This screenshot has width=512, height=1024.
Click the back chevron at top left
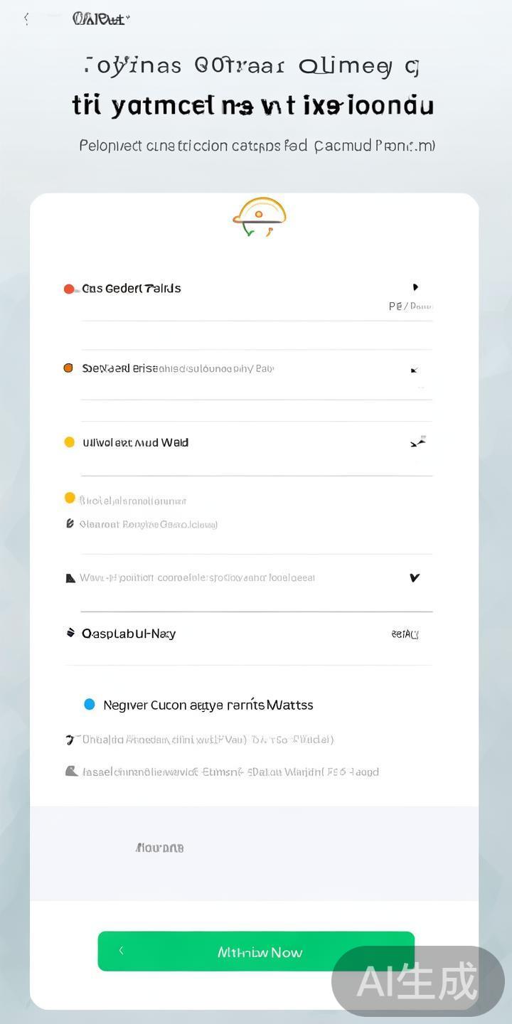tap(26, 19)
